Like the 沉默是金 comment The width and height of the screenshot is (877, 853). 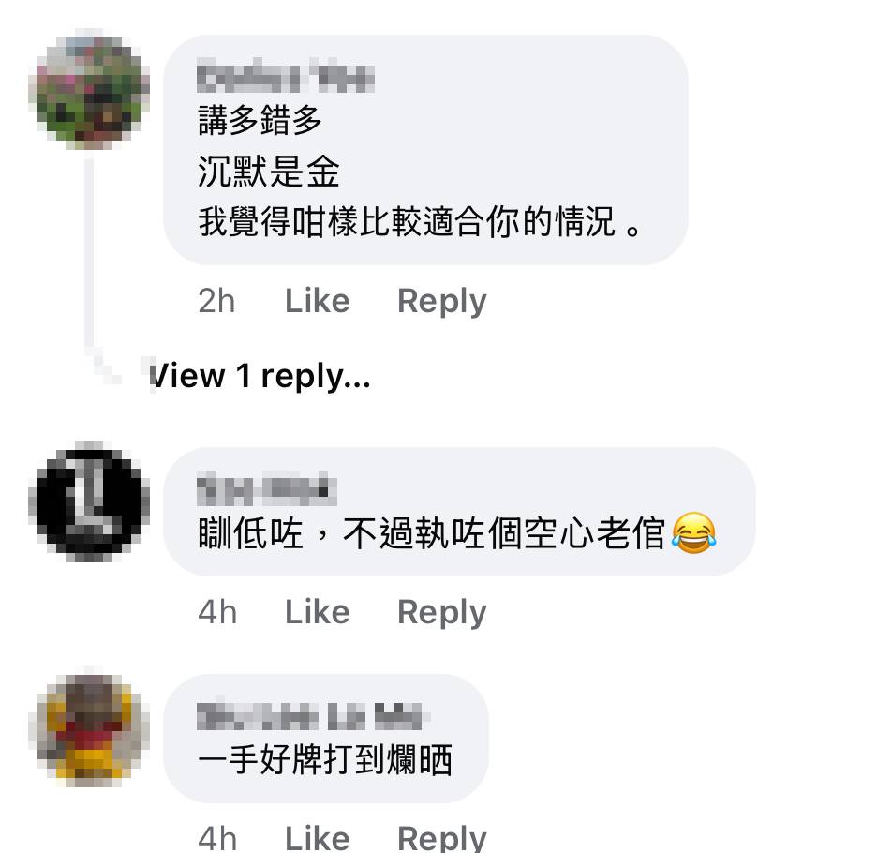[x=317, y=301]
